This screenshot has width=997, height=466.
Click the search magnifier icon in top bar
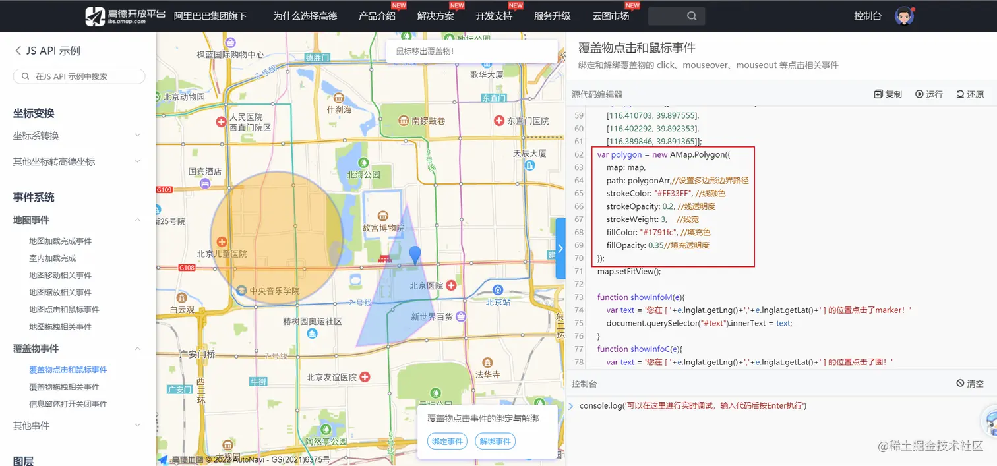click(692, 16)
